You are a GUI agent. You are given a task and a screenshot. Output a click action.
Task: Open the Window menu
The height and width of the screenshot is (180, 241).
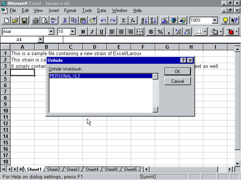120,10
